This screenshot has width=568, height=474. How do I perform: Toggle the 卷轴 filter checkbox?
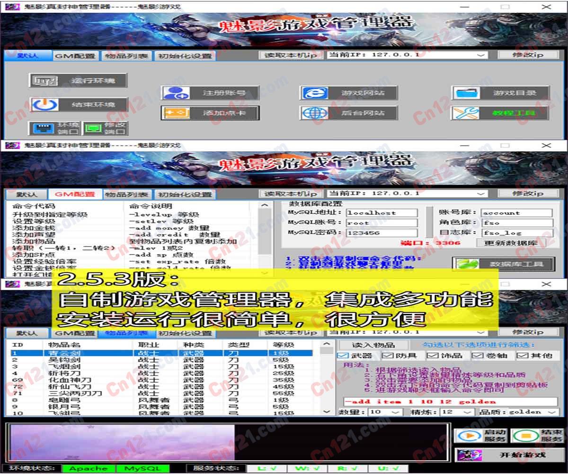pyautogui.click(x=477, y=355)
